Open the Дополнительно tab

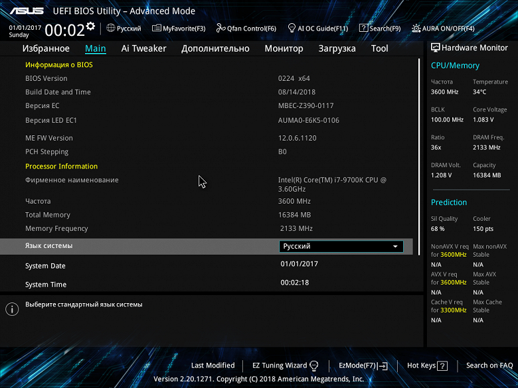(x=215, y=48)
